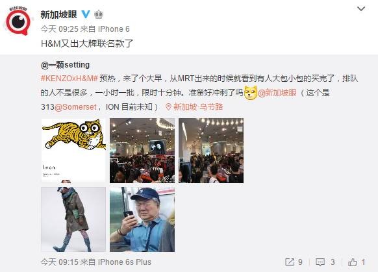Image resolution: width=378 pixels, height=272 pixels.
Task: Visit the @一颗setting user profile
Action: (65, 65)
